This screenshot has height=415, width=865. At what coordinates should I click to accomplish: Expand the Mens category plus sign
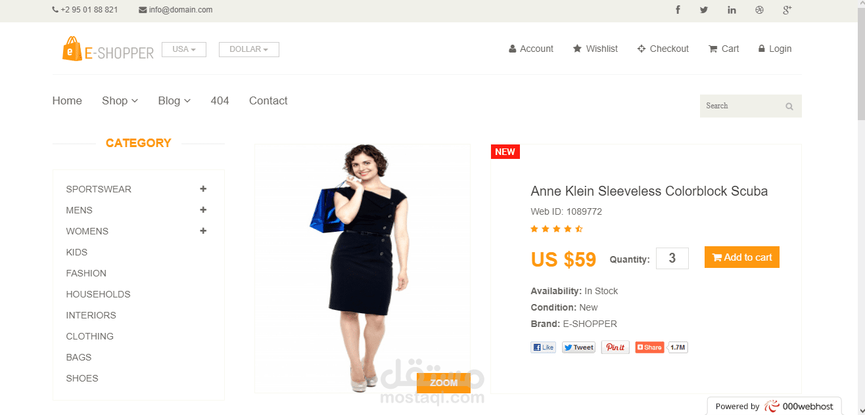[203, 210]
